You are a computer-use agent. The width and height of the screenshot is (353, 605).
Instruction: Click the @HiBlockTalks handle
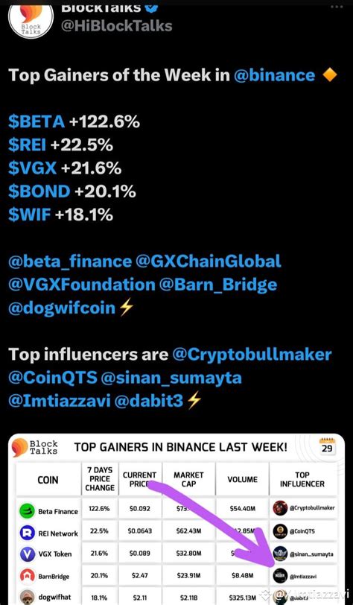click(x=116, y=25)
